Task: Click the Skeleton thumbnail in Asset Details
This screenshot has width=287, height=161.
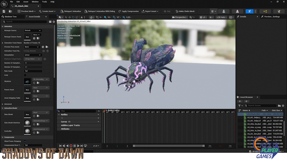Action: [27, 82]
